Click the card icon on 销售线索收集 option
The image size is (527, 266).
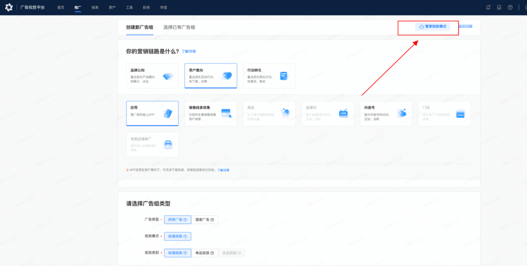[x=226, y=113]
